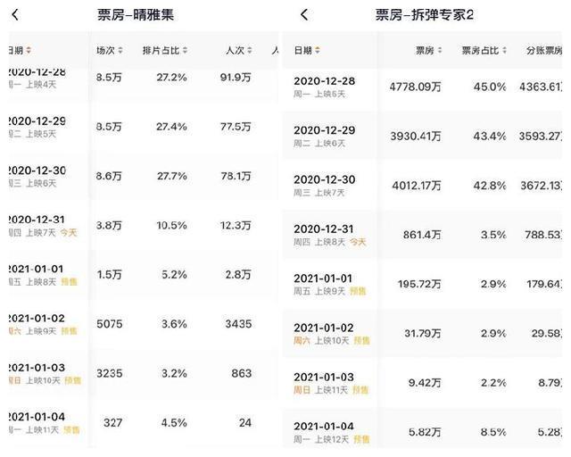Select 2021-01-02 周六 row in 晴雅集
571x457 pixels.
coord(140,324)
